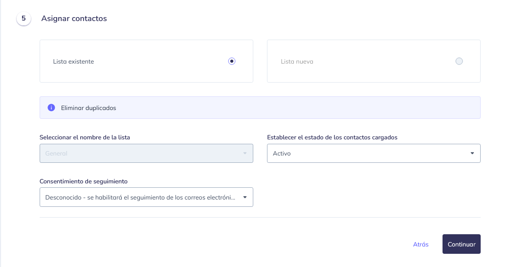This screenshot has width=510, height=267.
Task: Click the Consentimiento de seguimiento label
Action: pos(83,181)
